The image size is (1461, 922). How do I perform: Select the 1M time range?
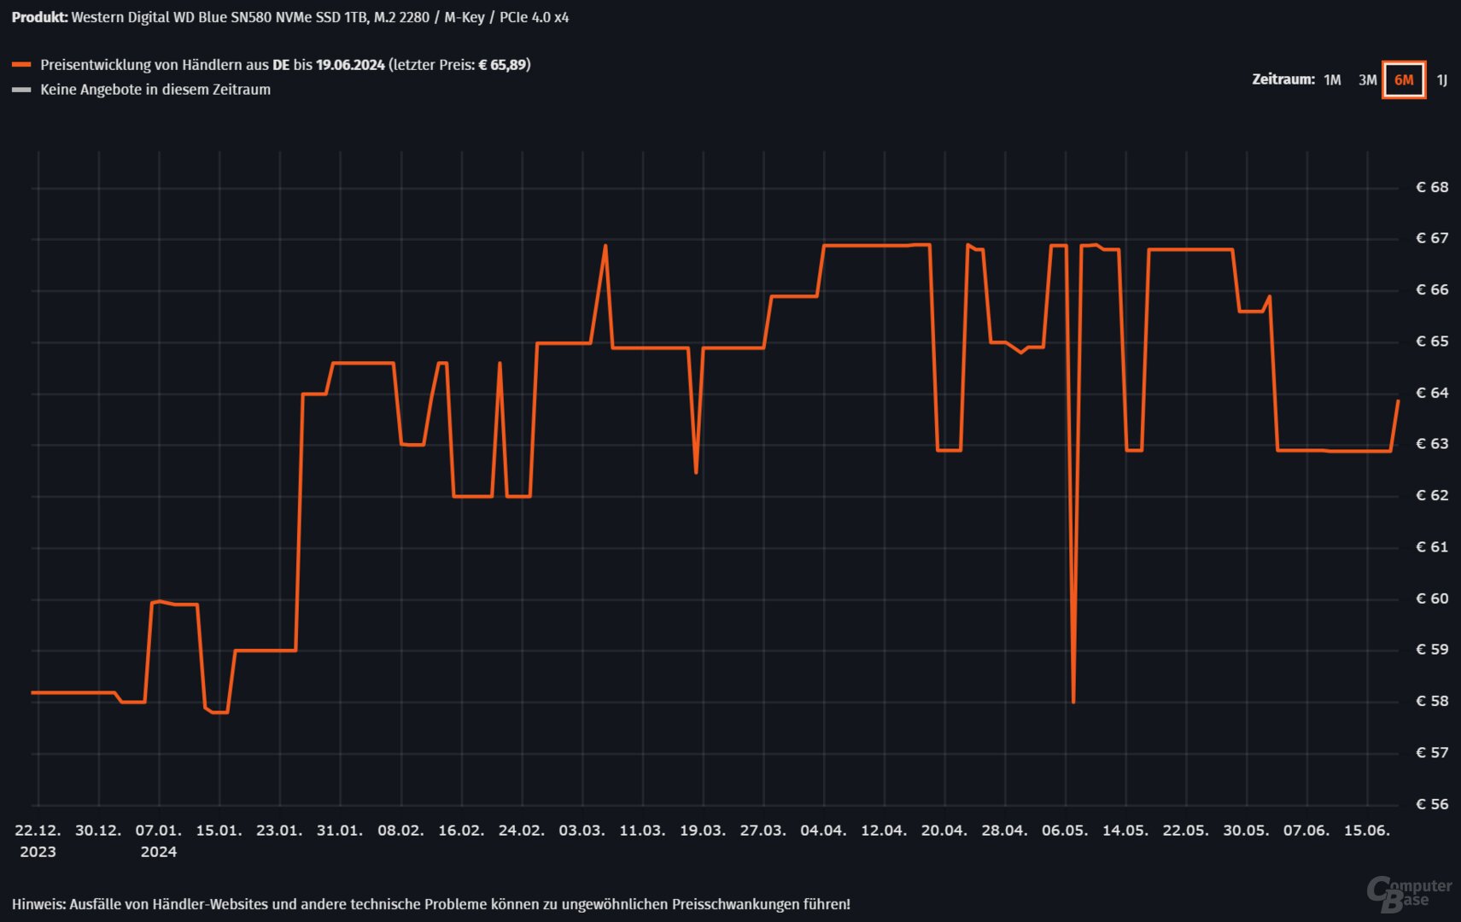[1332, 80]
